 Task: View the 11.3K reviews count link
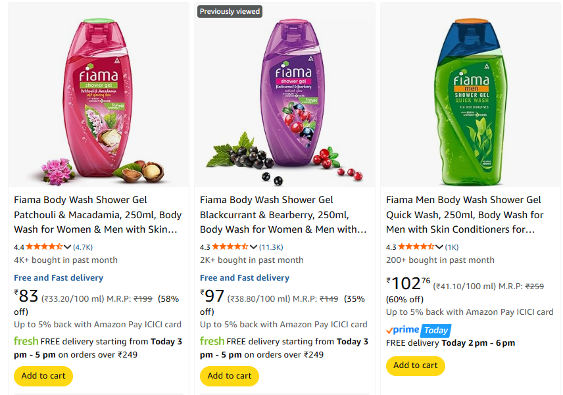(x=271, y=247)
